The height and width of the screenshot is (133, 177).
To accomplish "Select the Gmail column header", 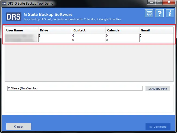I will click(156, 30).
